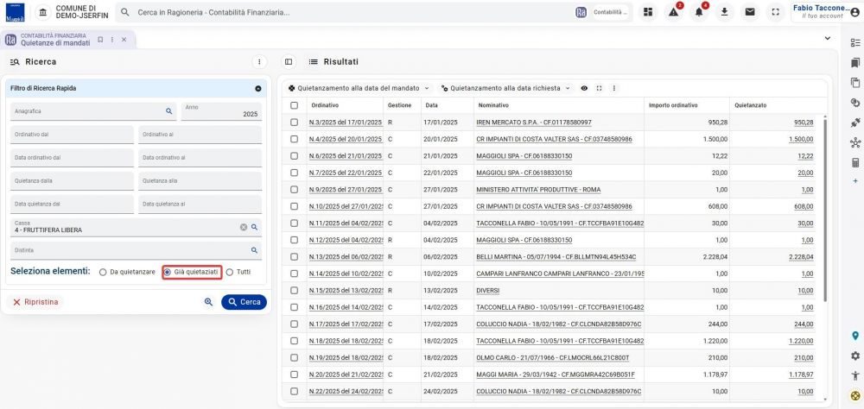Open the location pin icon in right sidebar
Screen dimensions: 864x409
[x=855, y=336]
